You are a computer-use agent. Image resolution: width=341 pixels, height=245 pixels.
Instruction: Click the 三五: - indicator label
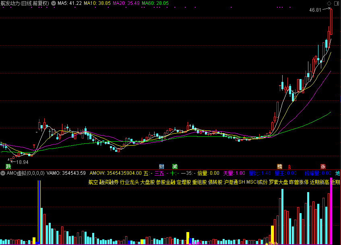pos(161,173)
